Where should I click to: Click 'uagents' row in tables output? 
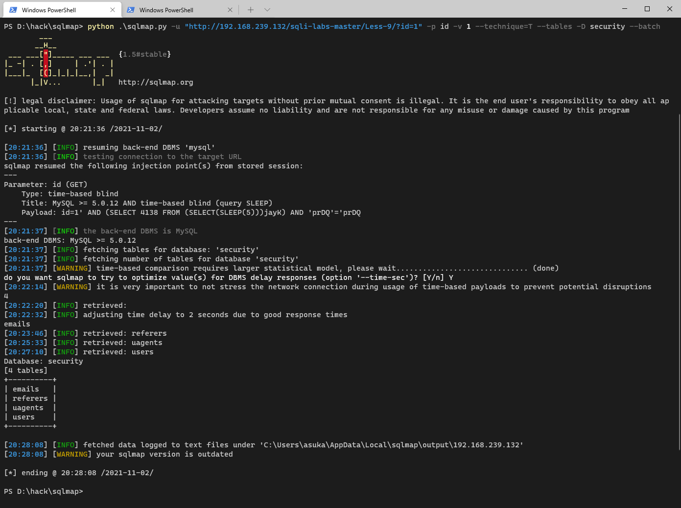click(30, 408)
